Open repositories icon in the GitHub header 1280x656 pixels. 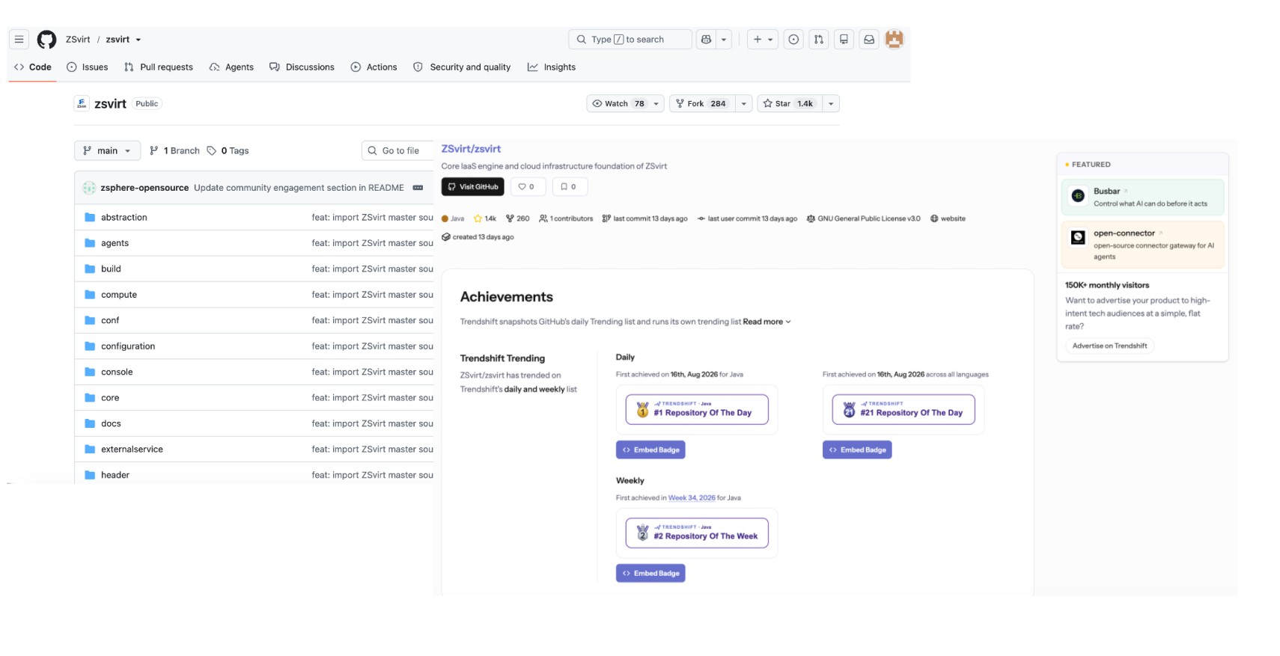point(844,40)
